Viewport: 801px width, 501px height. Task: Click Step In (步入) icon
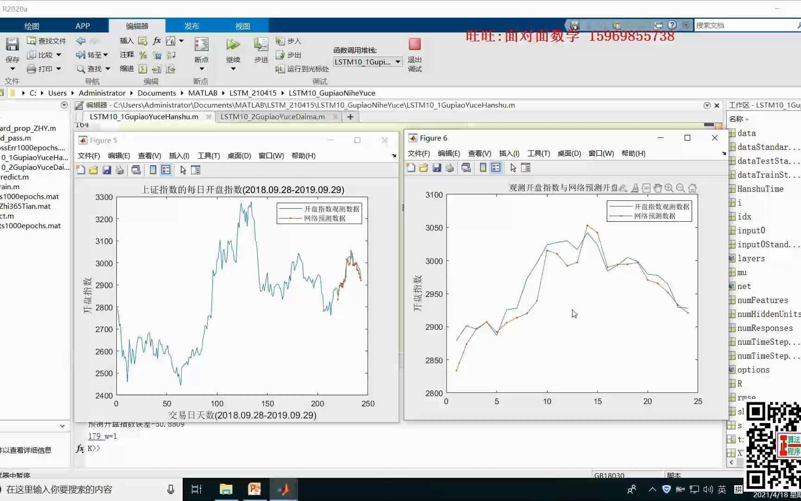pyautogui.click(x=280, y=41)
